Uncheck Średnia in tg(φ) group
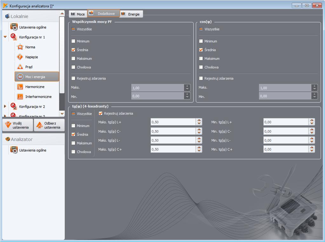Image resolution: width=325 pixels, height=242 pixels. click(x=73, y=134)
